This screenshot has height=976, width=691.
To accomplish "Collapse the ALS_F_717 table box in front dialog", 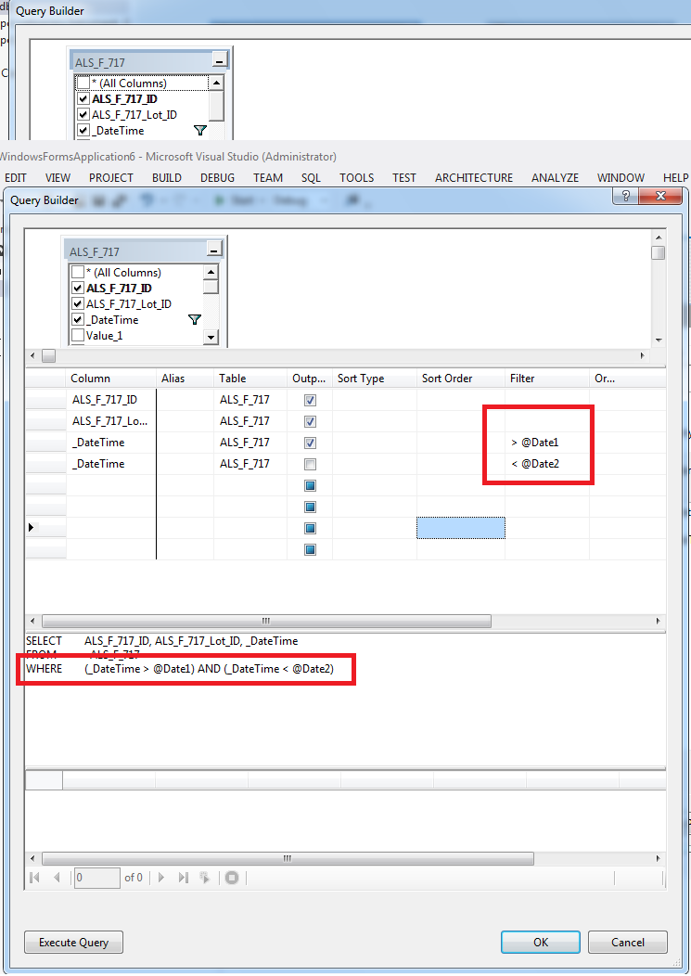I will click(x=214, y=250).
